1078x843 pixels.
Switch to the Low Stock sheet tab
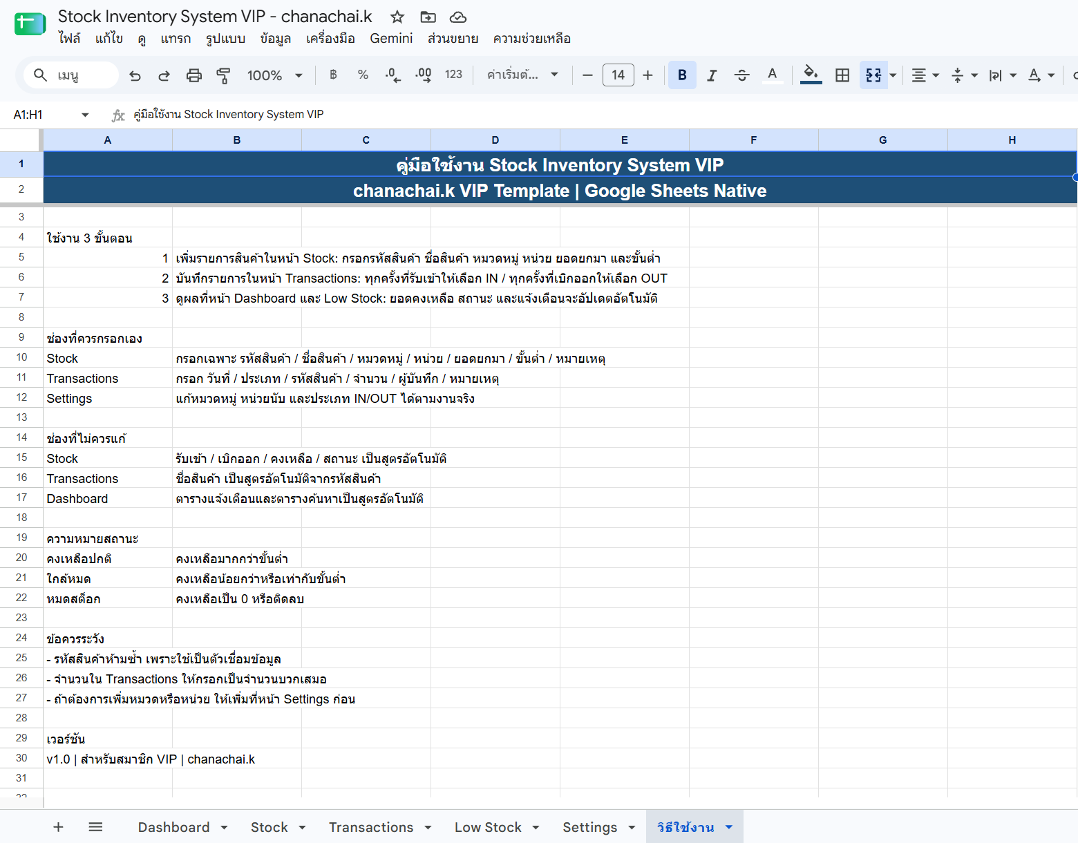(x=497, y=827)
